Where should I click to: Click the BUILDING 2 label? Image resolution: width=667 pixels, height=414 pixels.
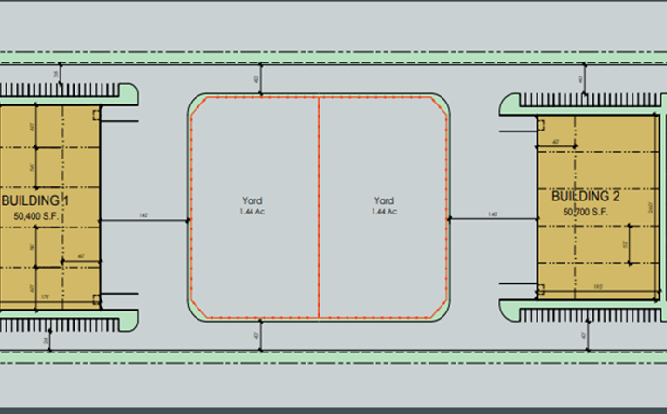[586, 197]
